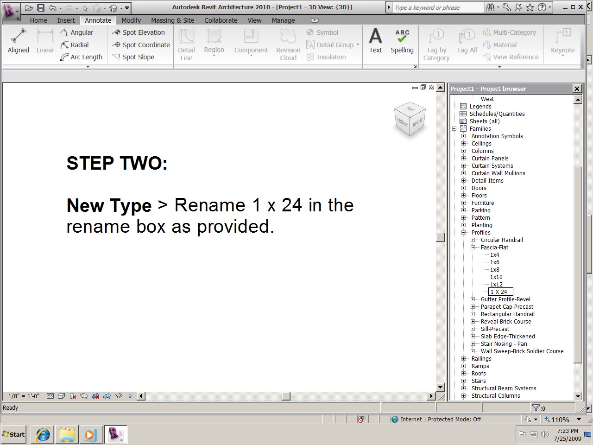Collapse the Fascia-Flat profile node

pyautogui.click(x=473, y=248)
